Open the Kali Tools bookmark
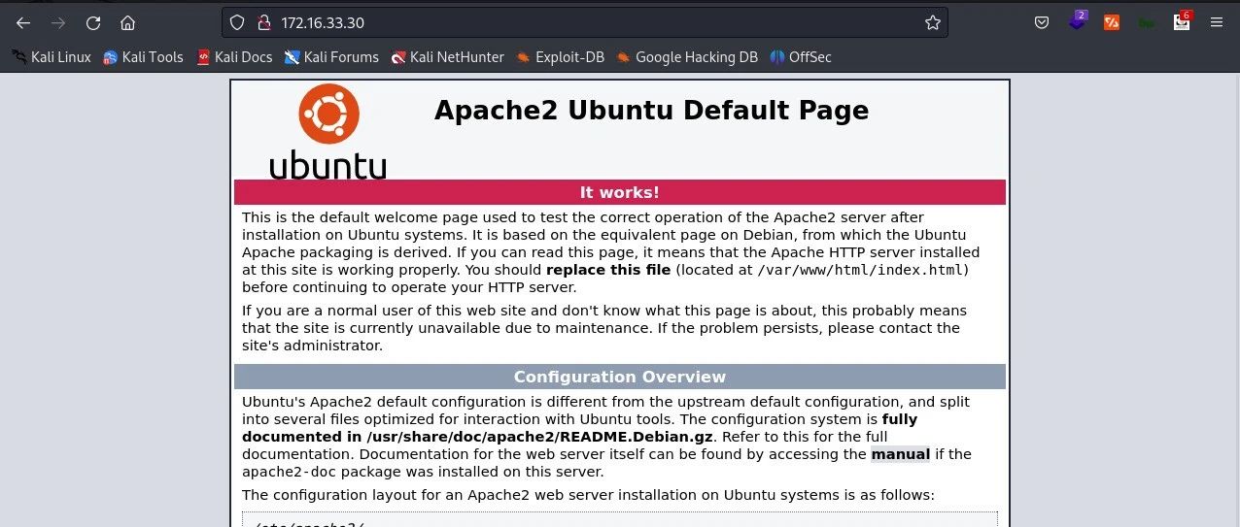Screen dimensions: 1240x527 coord(143,57)
